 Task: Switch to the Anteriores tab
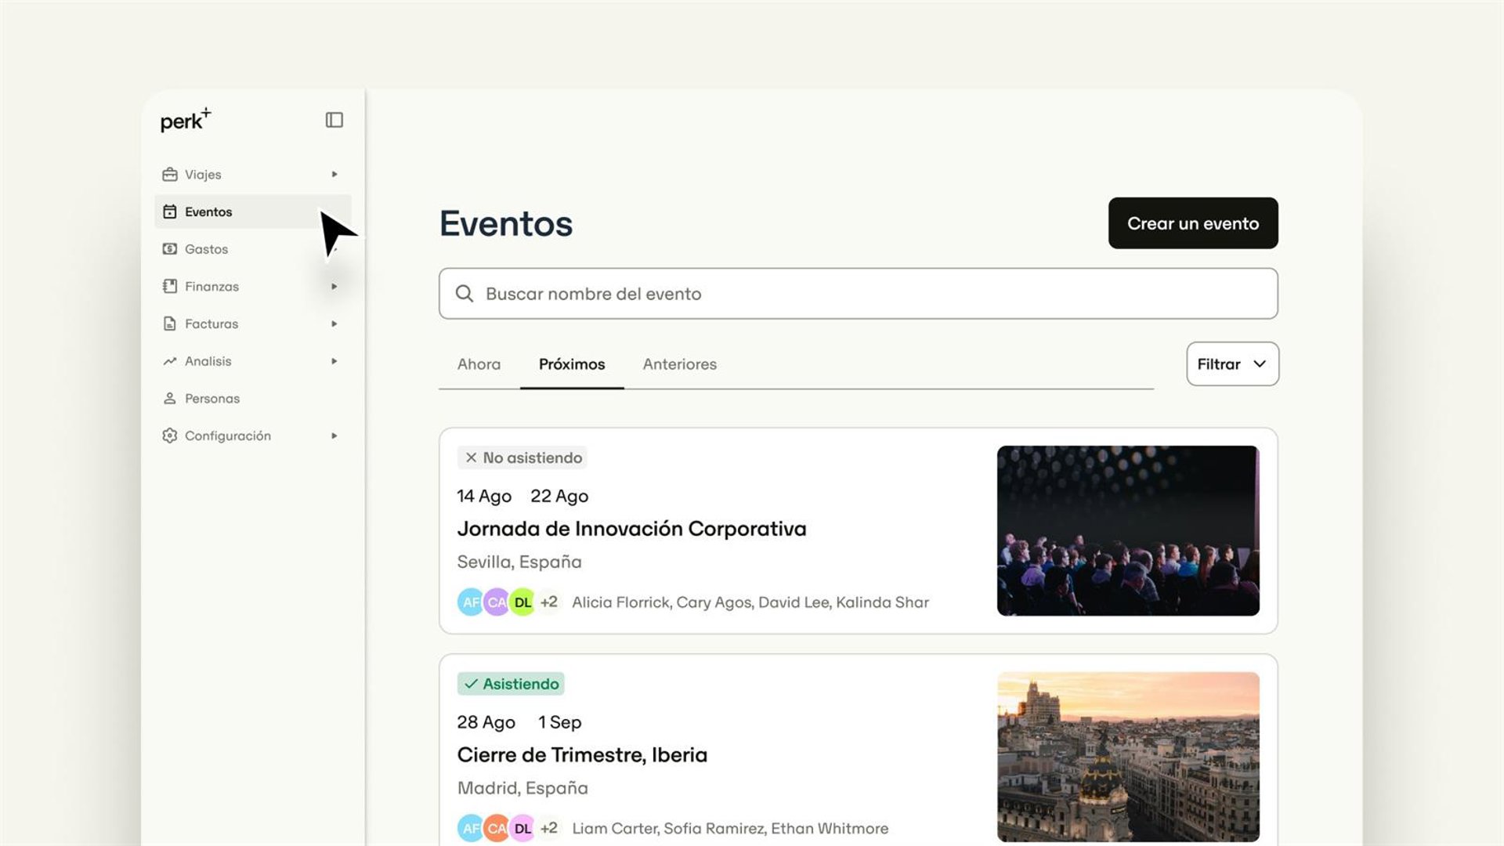(x=679, y=364)
